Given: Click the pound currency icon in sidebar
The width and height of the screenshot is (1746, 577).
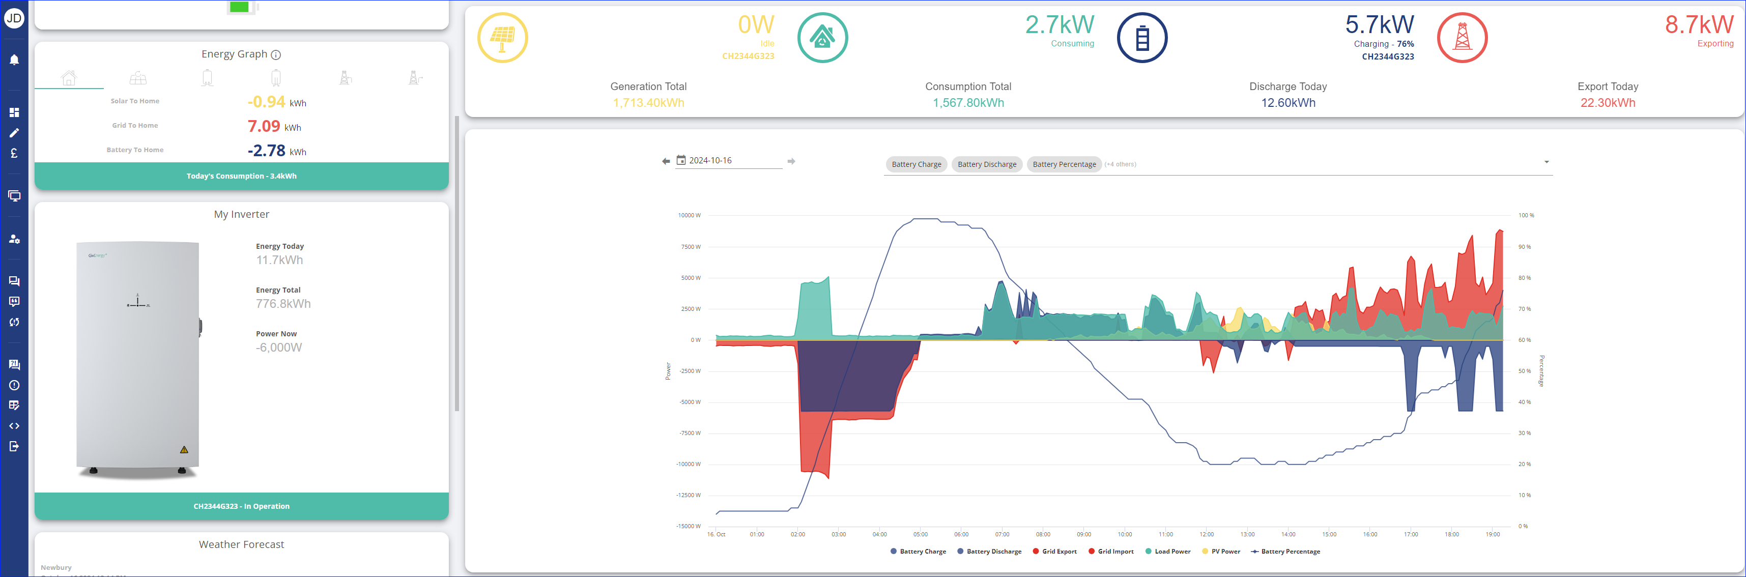Looking at the screenshot, I should pyautogui.click(x=14, y=153).
